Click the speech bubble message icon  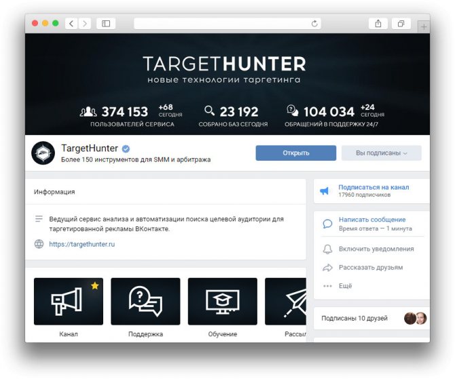point(327,224)
